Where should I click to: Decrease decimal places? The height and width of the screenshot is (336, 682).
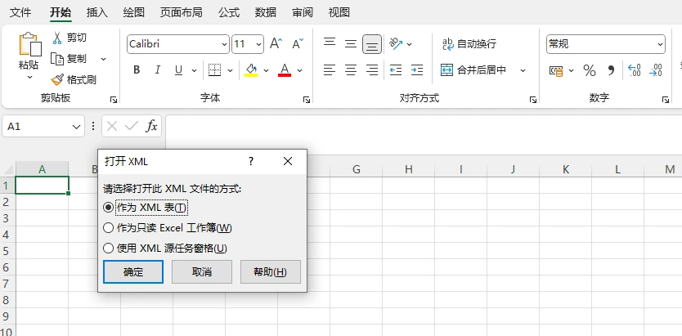tap(656, 70)
